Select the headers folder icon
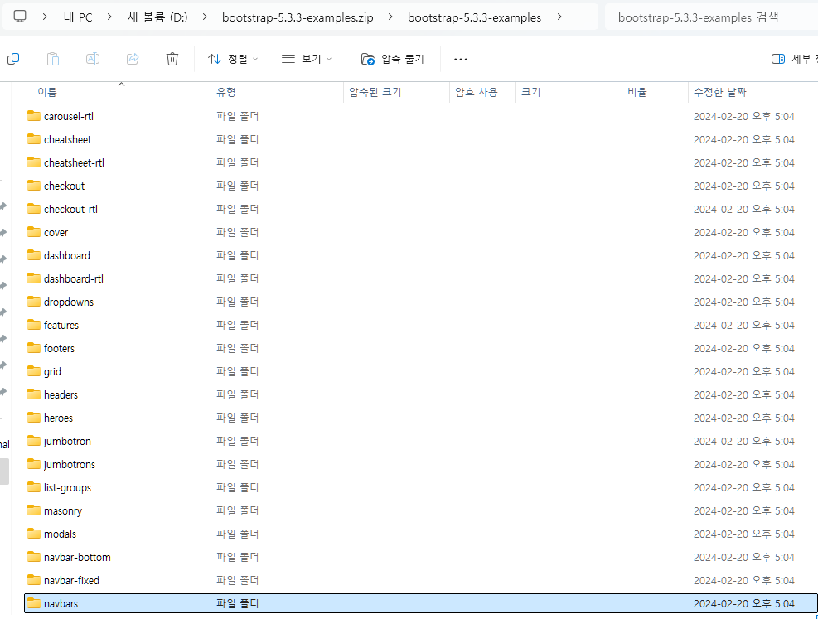Image resolution: width=818 pixels, height=619 pixels. (34, 394)
